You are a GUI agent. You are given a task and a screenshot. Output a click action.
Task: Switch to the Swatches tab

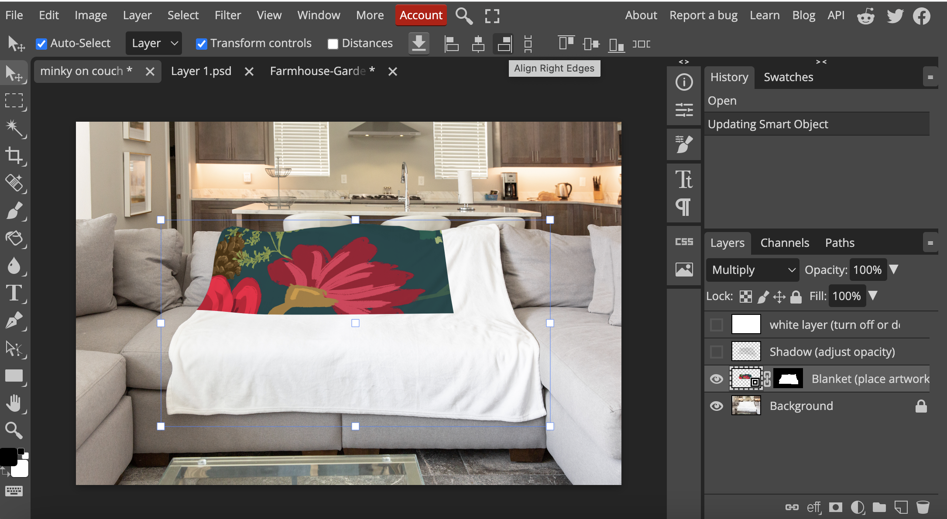pyautogui.click(x=788, y=77)
